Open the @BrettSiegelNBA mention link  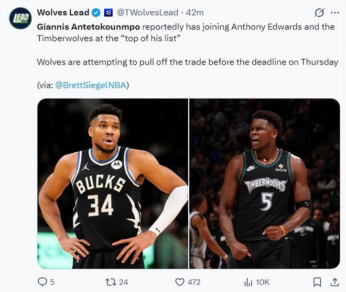[90, 85]
